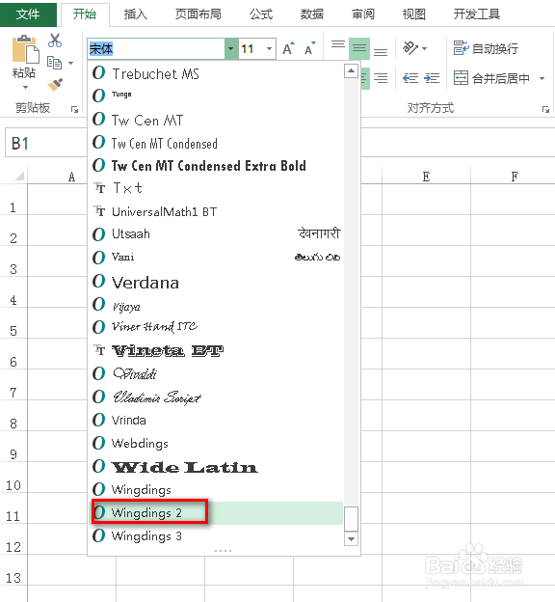This screenshot has height=602, width=555.
Task: Click the font list scrollbar thumb
Action: [351, 519]
